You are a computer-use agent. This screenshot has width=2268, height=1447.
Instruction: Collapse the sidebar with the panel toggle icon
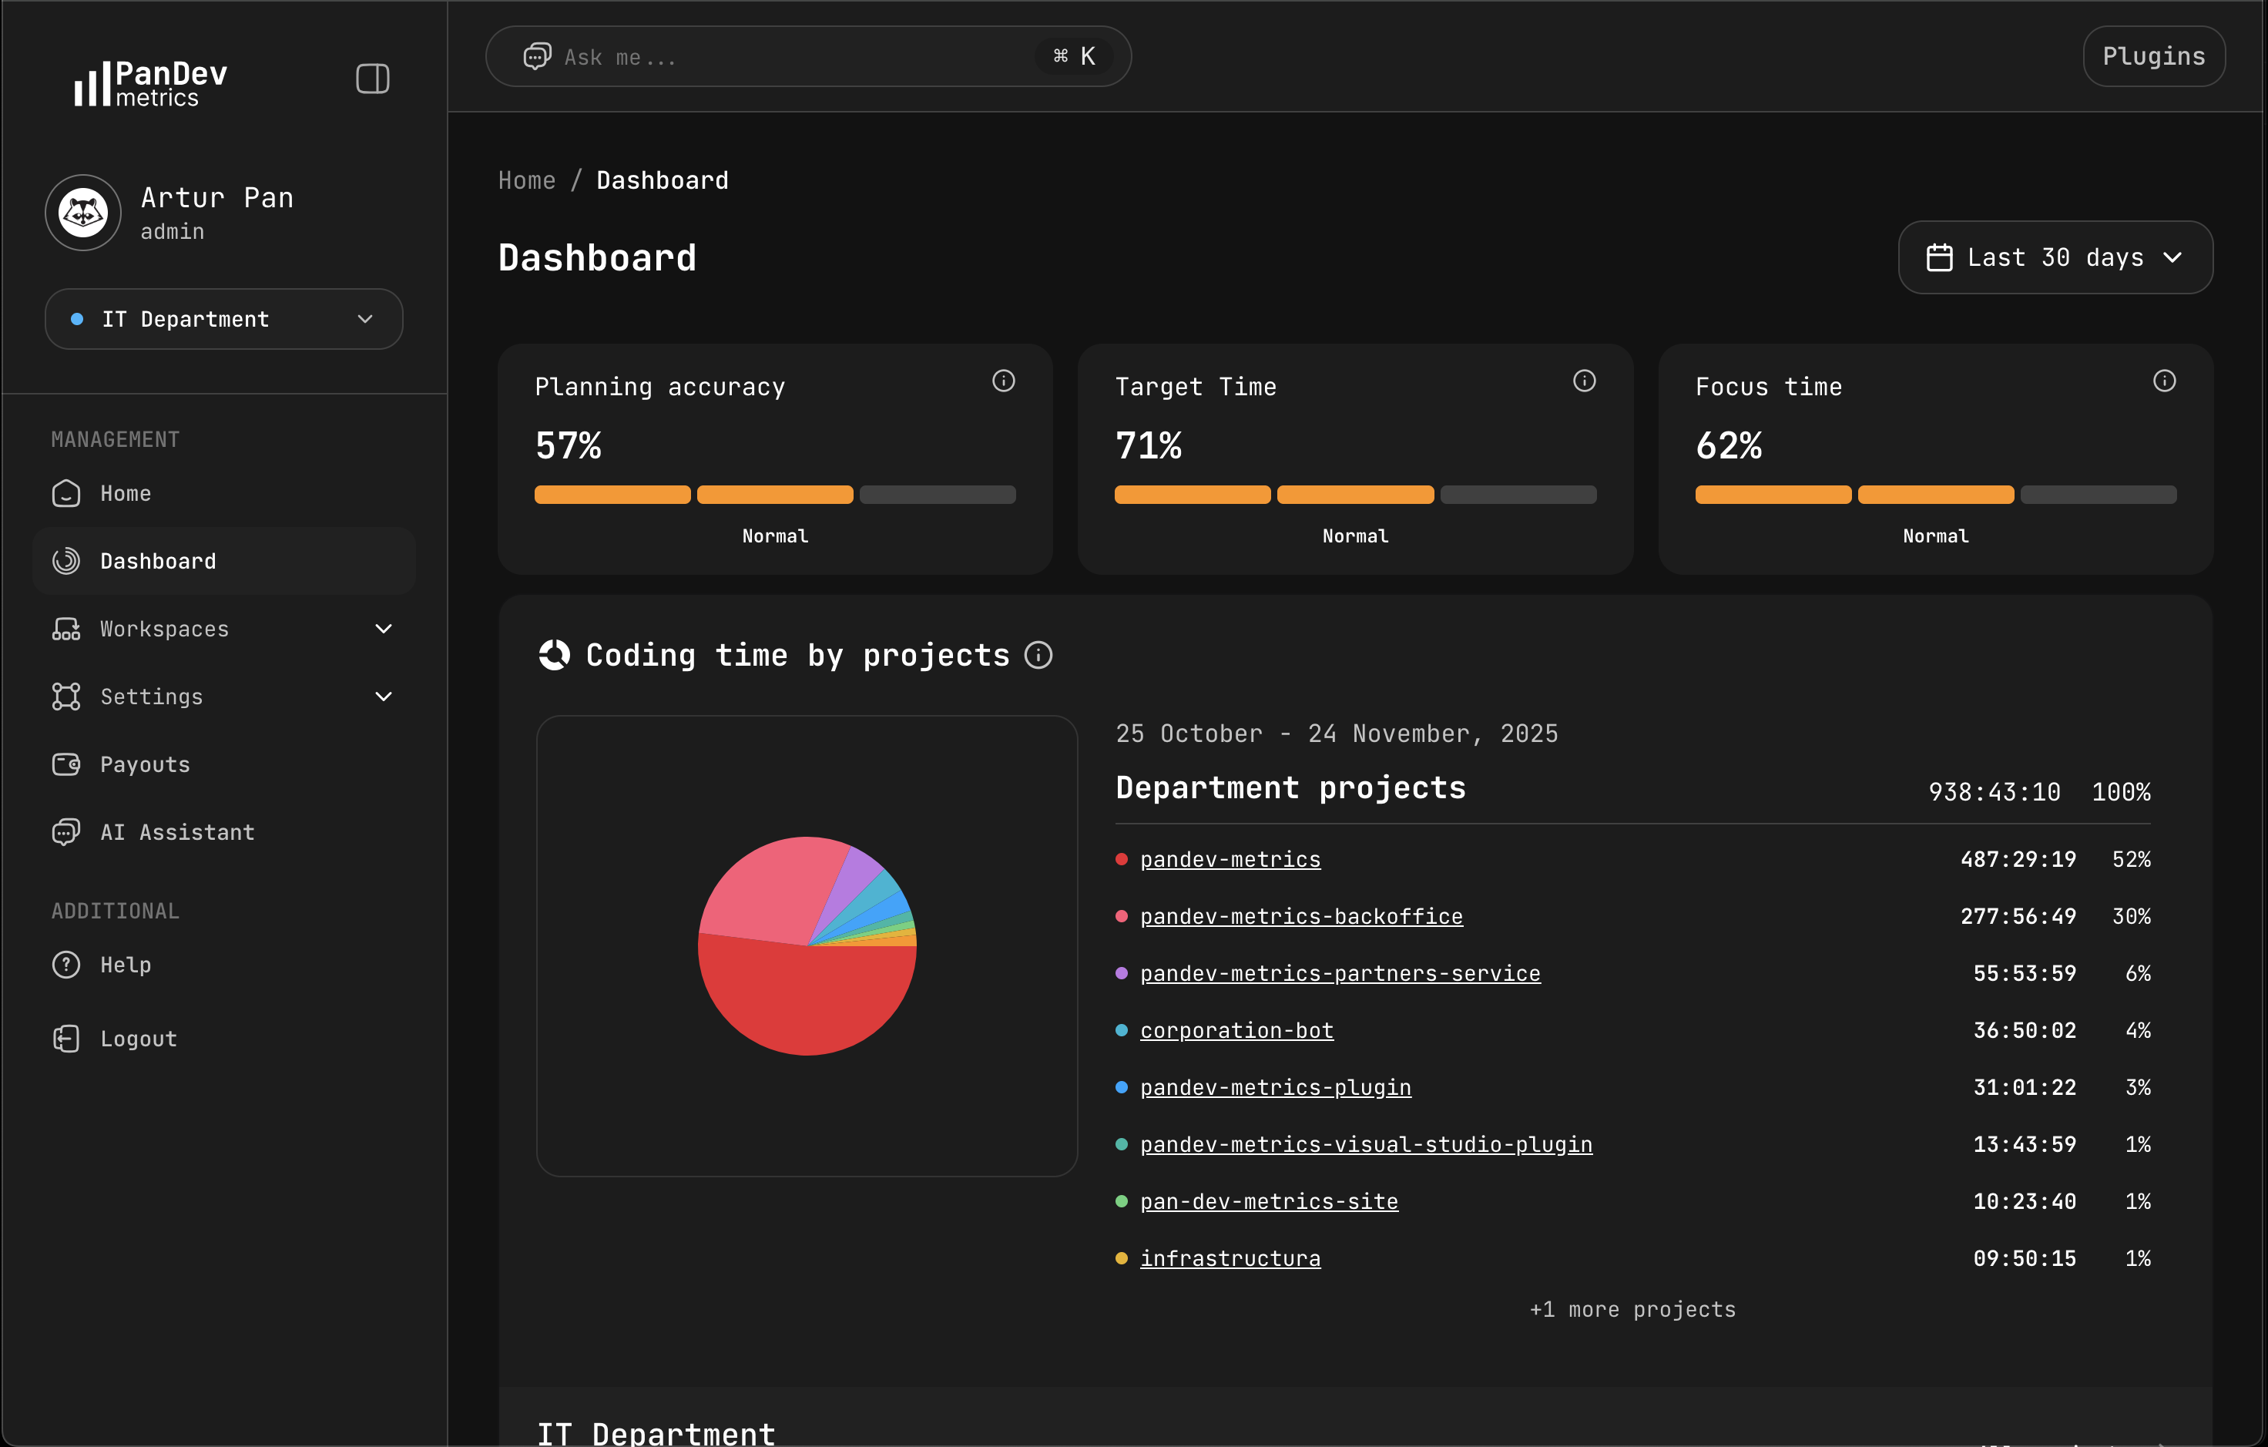coord(371,79)
